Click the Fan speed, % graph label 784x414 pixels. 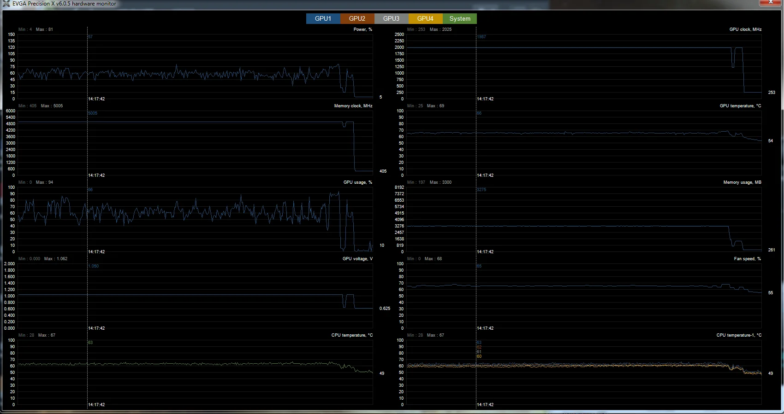pos(748,259)
